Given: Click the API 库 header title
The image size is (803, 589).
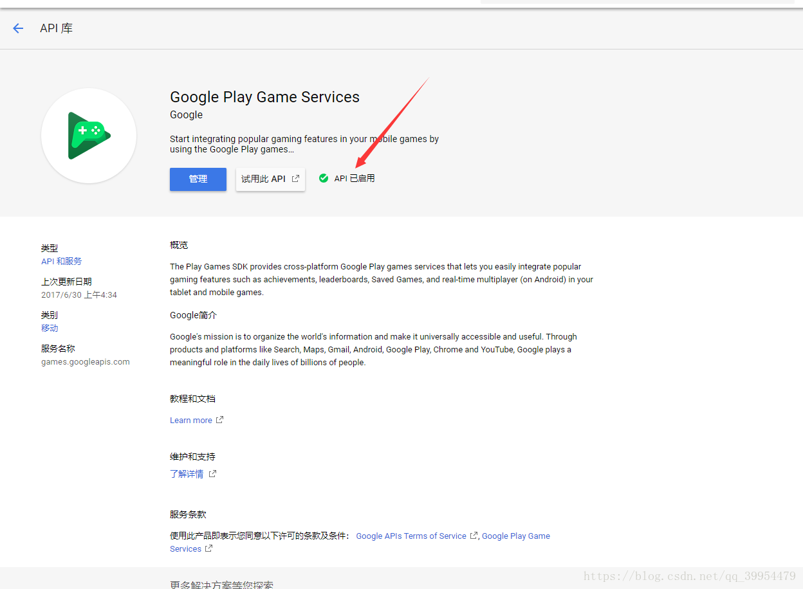Looking at the screenshot, I should pyautogui.click(x=57, y=28).
